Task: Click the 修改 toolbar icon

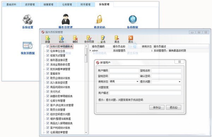Action: point(61,38)
